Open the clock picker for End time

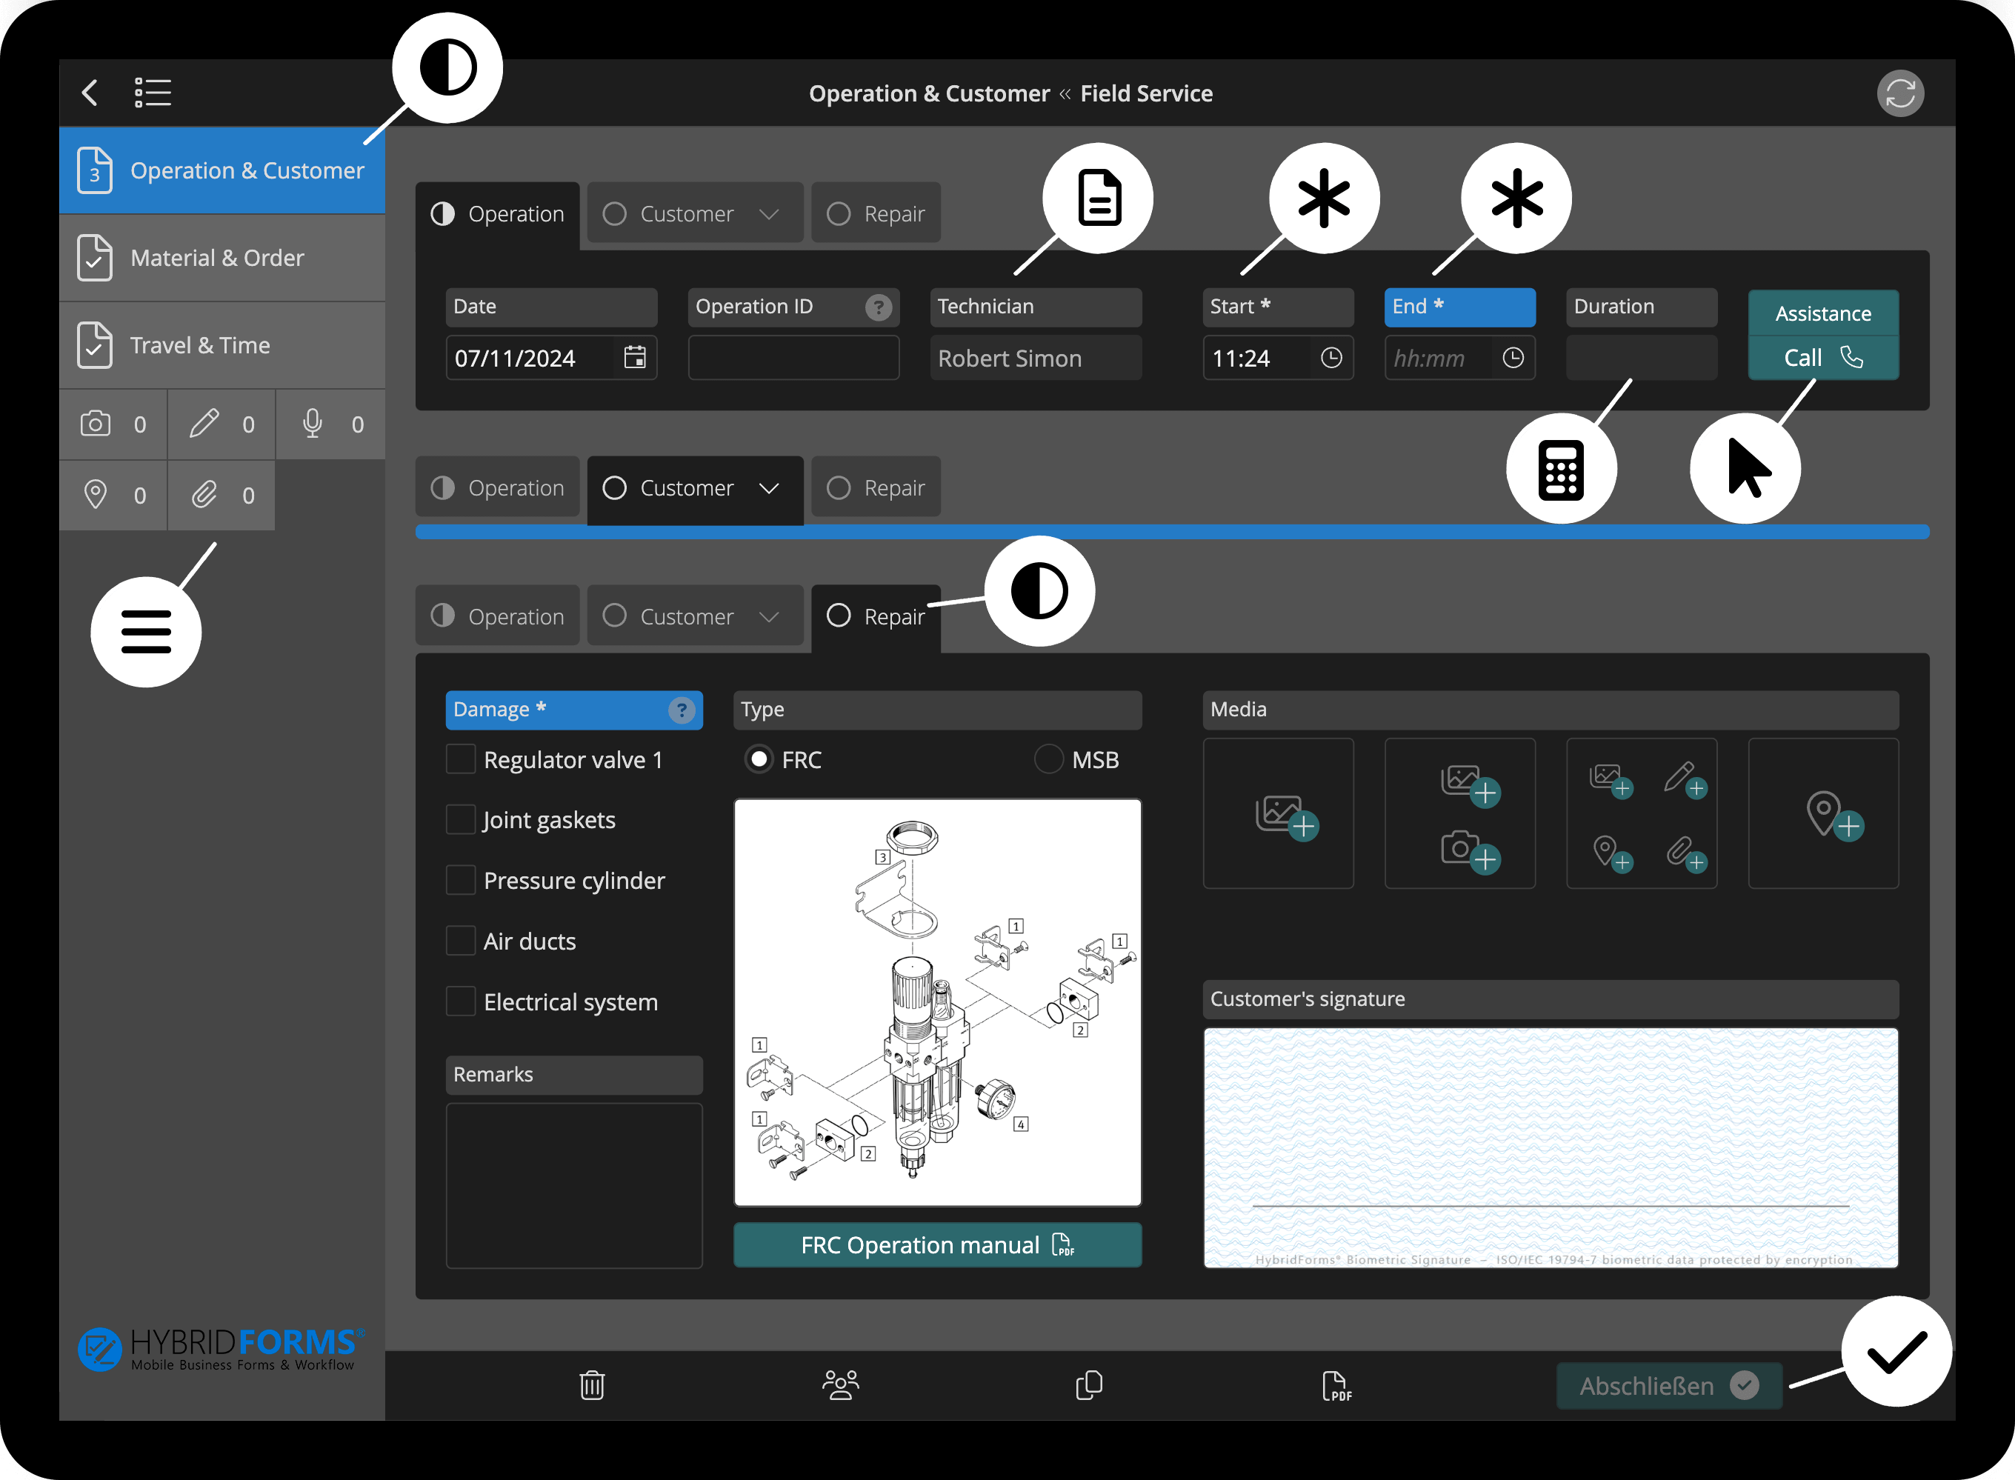1513,358
